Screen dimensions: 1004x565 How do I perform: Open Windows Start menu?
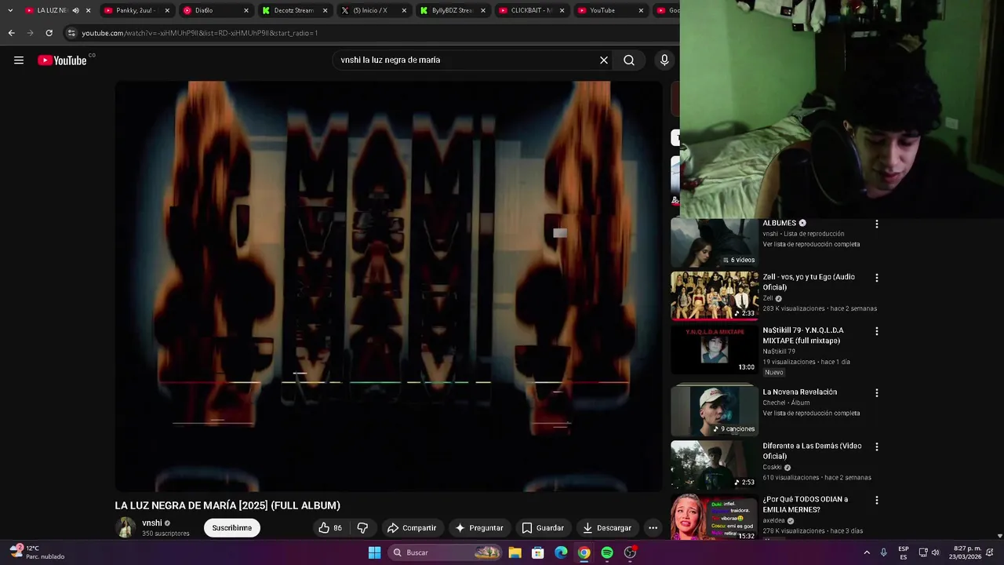375,552
